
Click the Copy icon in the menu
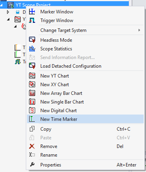click(x=32, y=129)
